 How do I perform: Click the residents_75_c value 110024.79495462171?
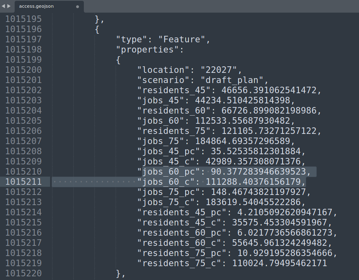pos(279,263)
